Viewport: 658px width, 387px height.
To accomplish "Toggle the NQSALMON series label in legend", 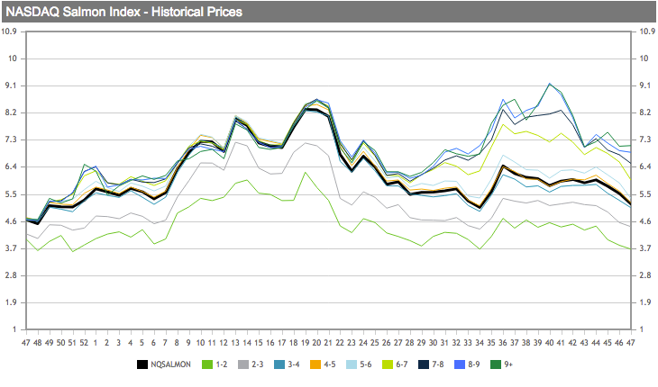I will coord(170,364).
